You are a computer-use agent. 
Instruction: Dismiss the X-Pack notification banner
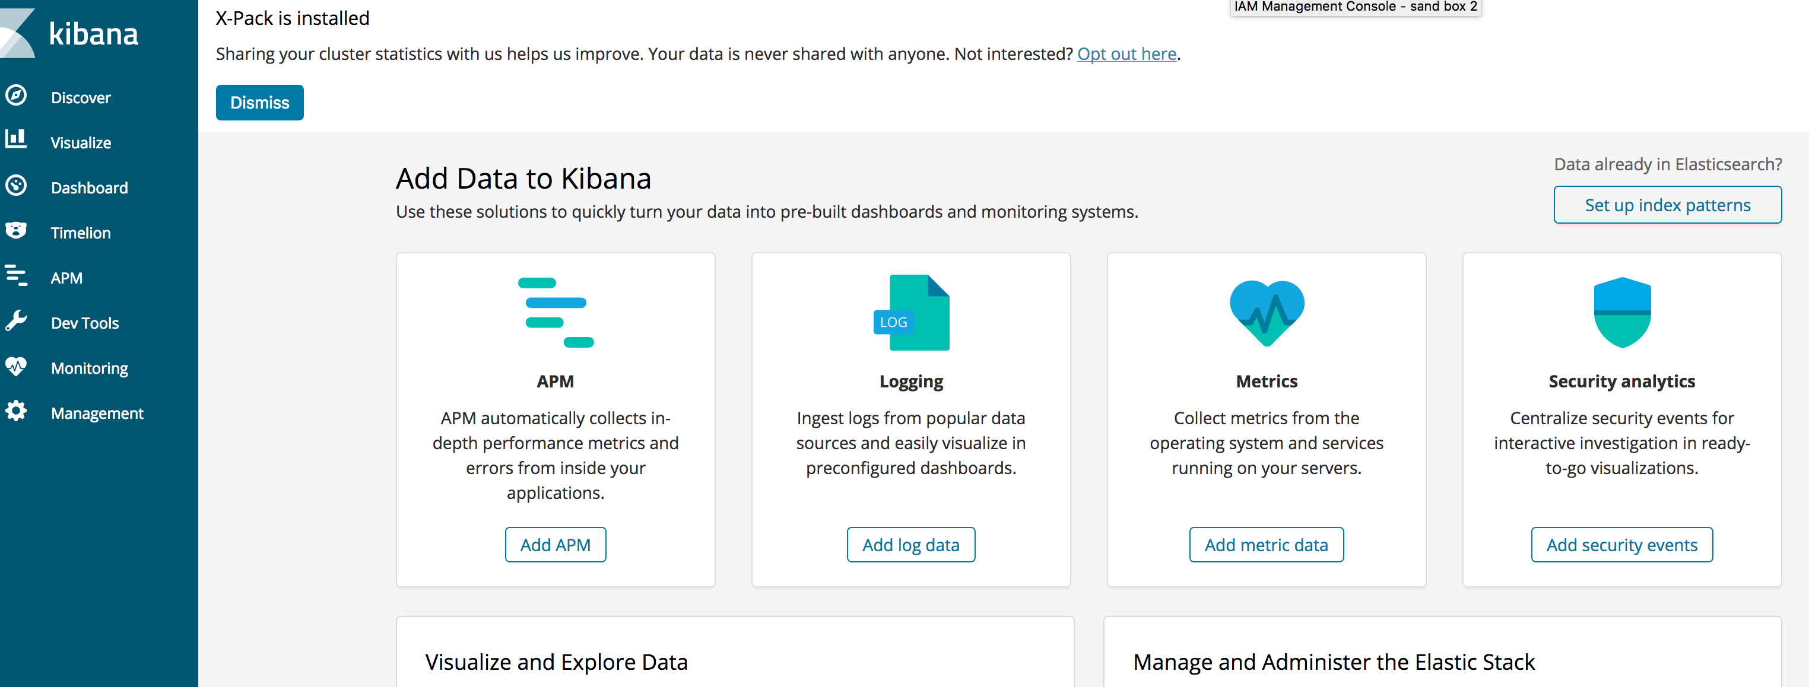(260, 103)
